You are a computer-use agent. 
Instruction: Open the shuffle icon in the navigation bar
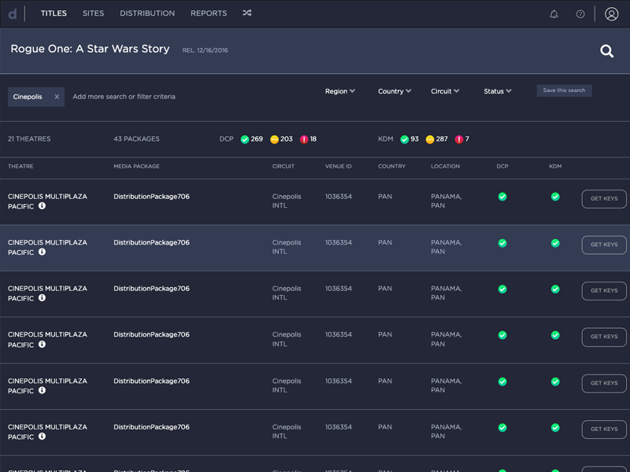coord(247,13)
